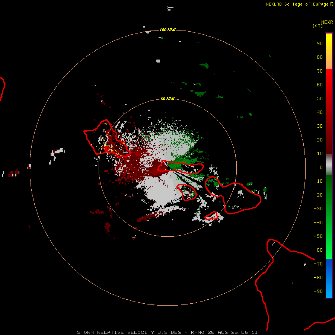
Task: Click the 0 value on the velocity scale
Action: click(x=321, y=167)
